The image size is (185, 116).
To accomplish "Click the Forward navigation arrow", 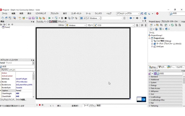I will click(137, 18).
